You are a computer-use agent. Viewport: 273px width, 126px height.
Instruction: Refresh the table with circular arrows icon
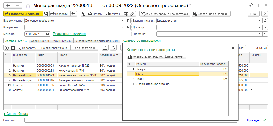click(114, 48)
